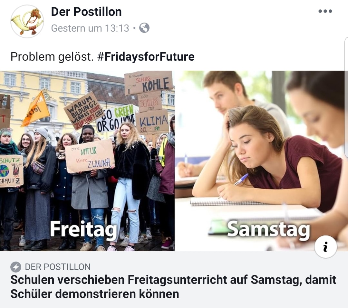The height and width of the screenshot is (308, 348).
Task: Click the white "Samstag" caption on image
Action: click(268, 230)
